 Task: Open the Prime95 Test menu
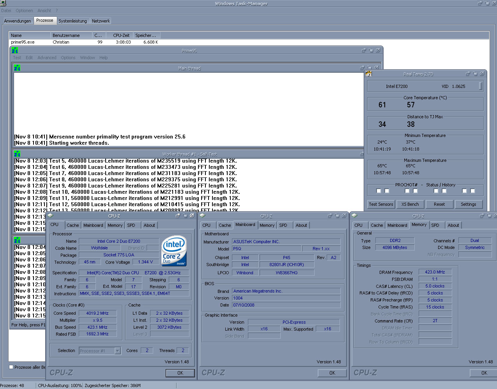[x=17, y=58]
